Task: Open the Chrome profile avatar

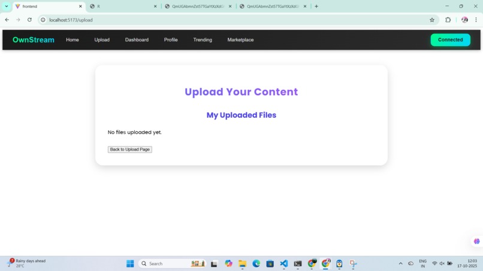Action: [x=464, y=20]
